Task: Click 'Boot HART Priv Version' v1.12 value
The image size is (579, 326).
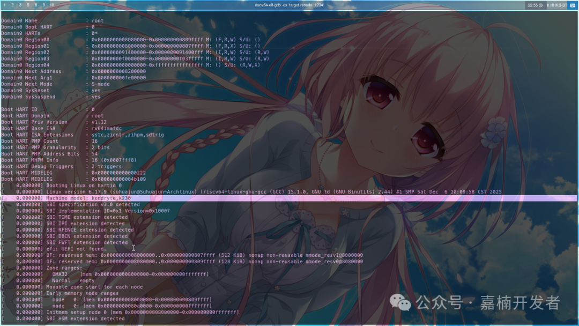Action: pyautogui.click(x=99, y=122)
